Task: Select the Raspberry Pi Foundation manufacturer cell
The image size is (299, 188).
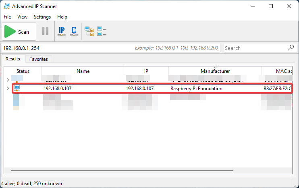Action: click(196, 89)
